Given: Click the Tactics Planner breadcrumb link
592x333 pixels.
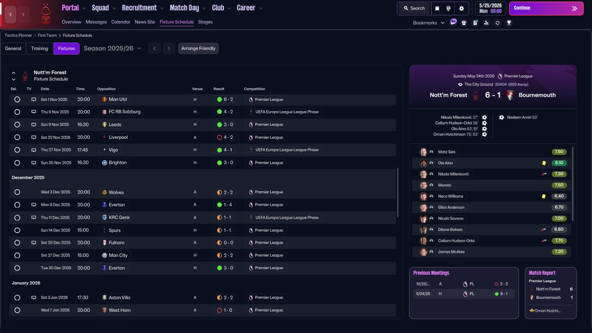Looking at the screenshot, I should coord(18,35).
